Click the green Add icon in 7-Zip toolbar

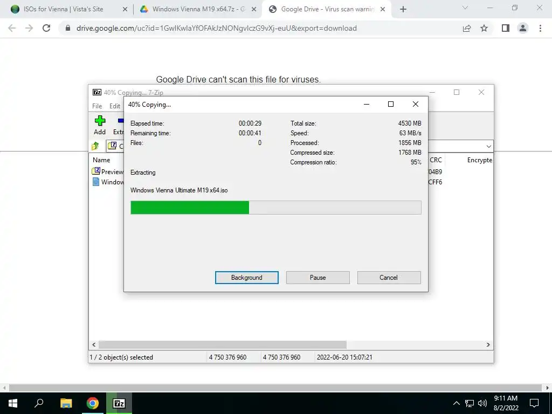[100, 121]
